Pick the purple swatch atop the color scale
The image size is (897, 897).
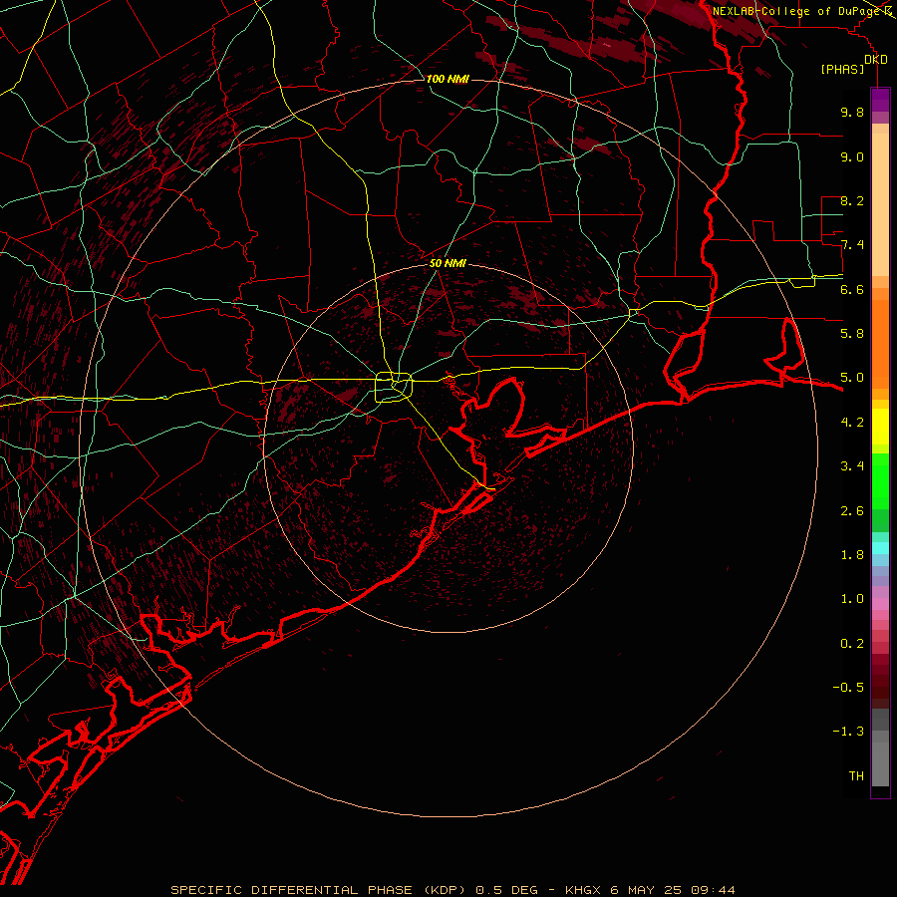[x=880, y=100]
